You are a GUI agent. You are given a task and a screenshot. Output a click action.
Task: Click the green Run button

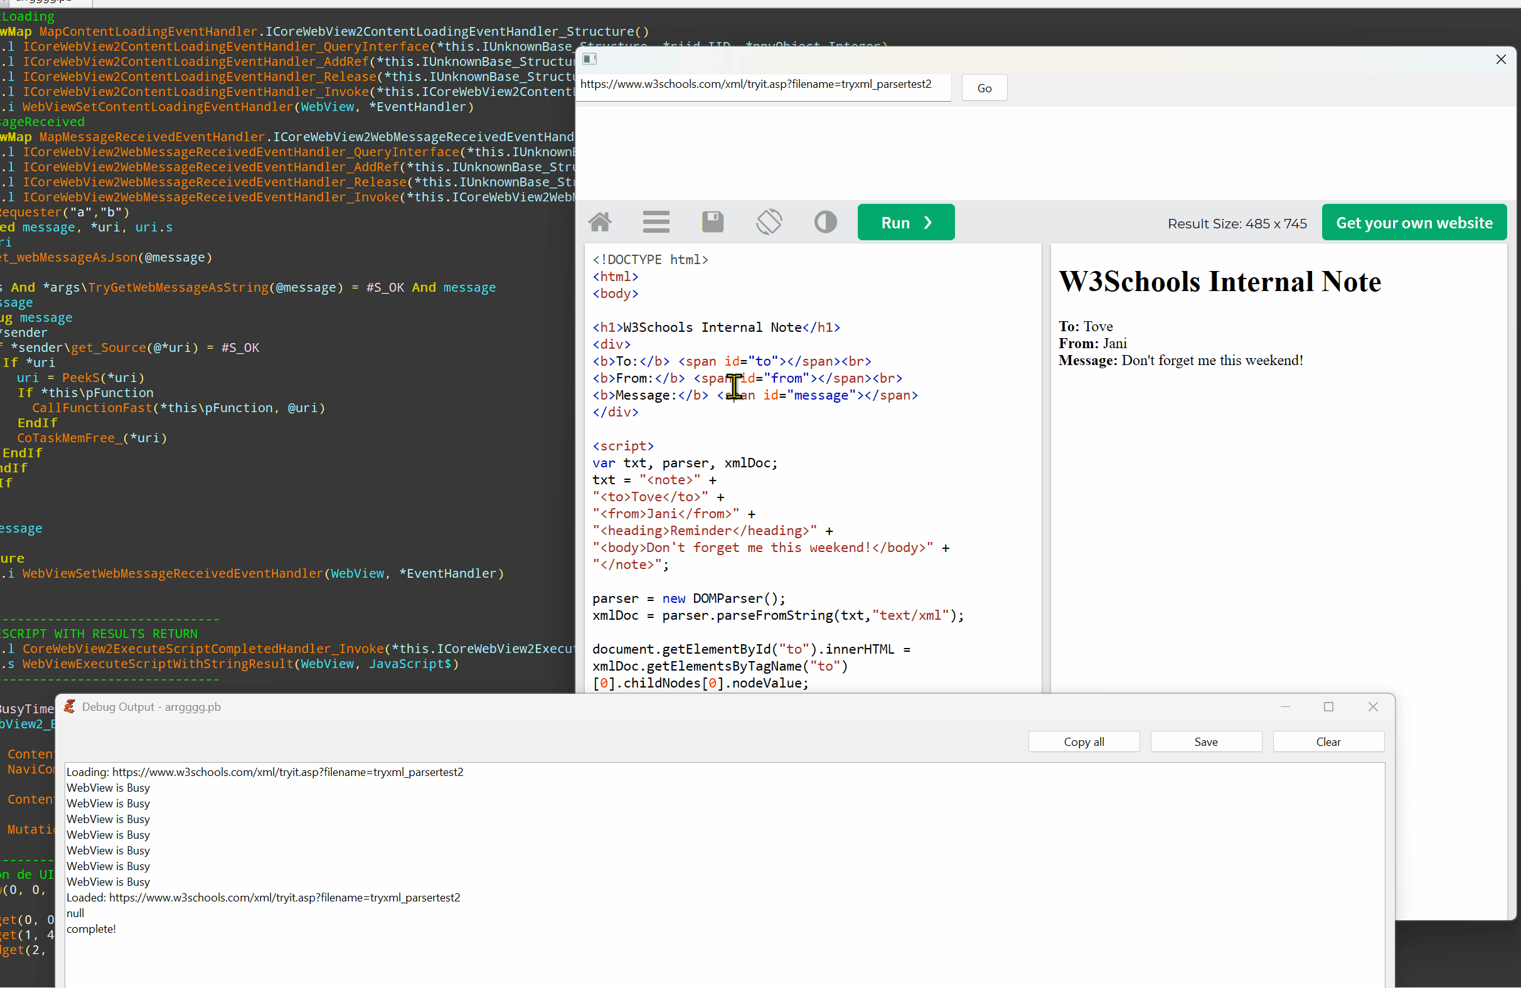point(905,223)
